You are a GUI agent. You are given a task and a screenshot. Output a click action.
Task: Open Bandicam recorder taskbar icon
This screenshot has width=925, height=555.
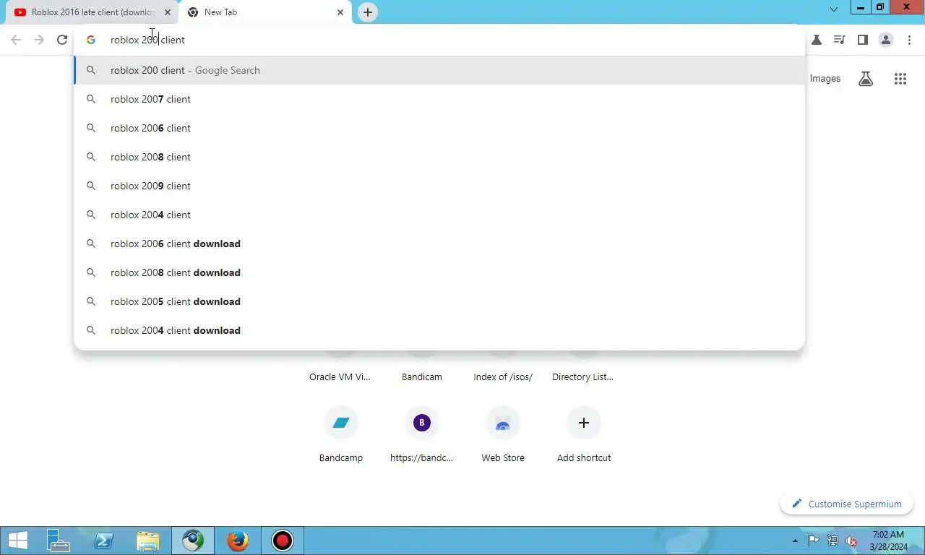point(283,541)
